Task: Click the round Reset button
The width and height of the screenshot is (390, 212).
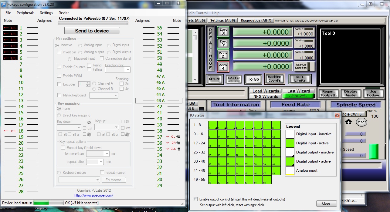Action: [x=361, y=122]
